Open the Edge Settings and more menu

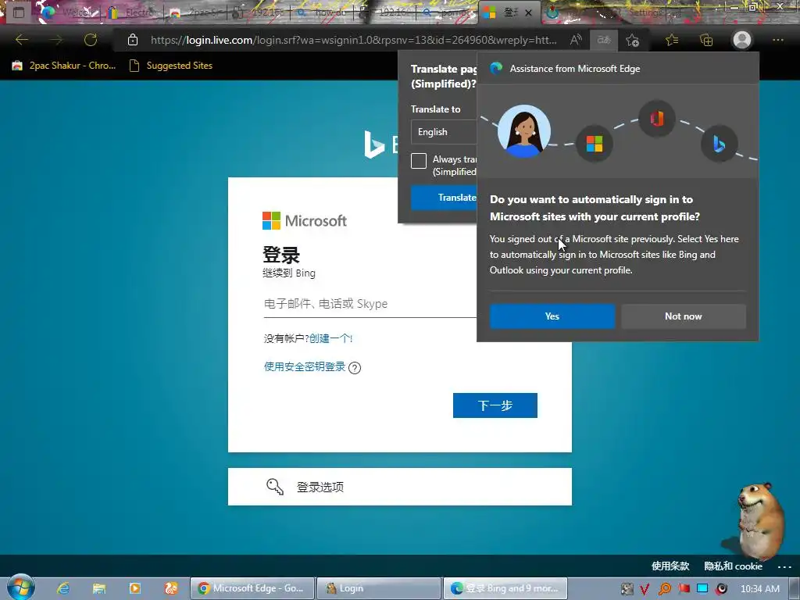coord(778,40)
